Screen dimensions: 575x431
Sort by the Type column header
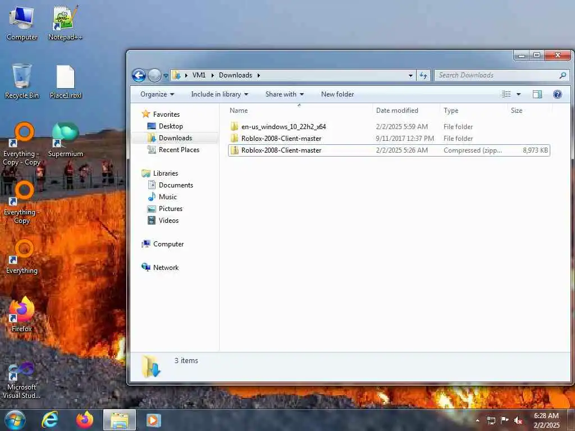474,111
